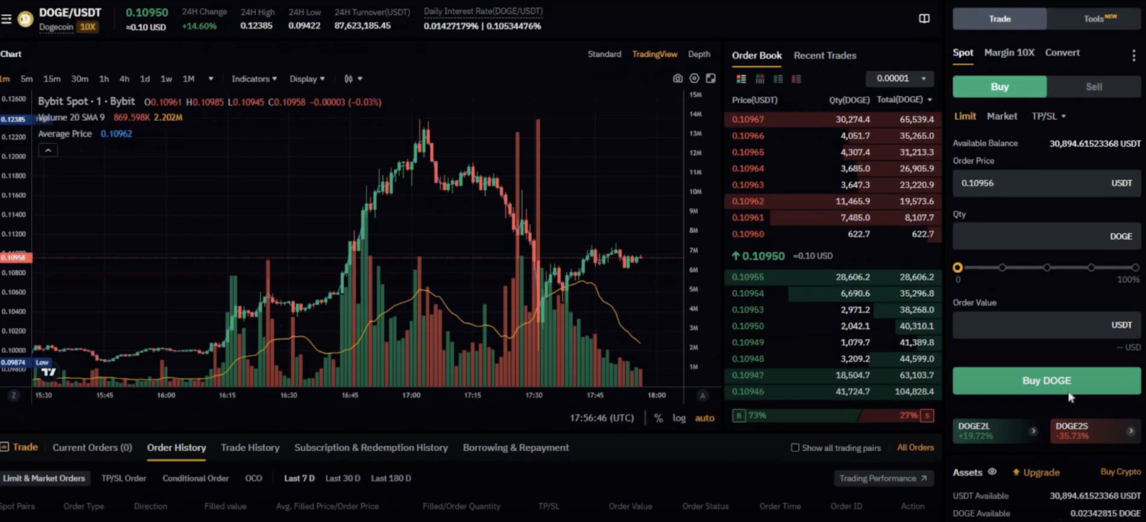Viewport: 1146px width, 522px height.
Task: Toggle auto scale on chart
Action: coord(705,418)
